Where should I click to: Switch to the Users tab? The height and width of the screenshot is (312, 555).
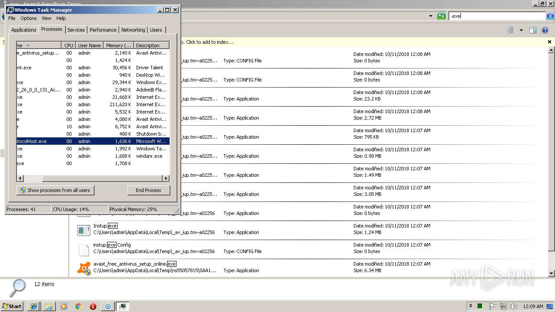(156, 30)
